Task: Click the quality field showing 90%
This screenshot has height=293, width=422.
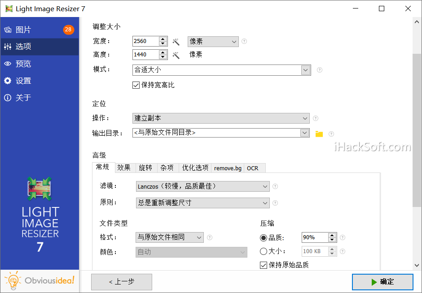Action: pos(315,237)
